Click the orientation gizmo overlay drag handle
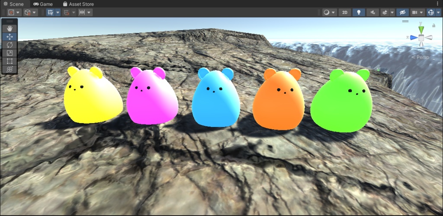 point(406,21)
